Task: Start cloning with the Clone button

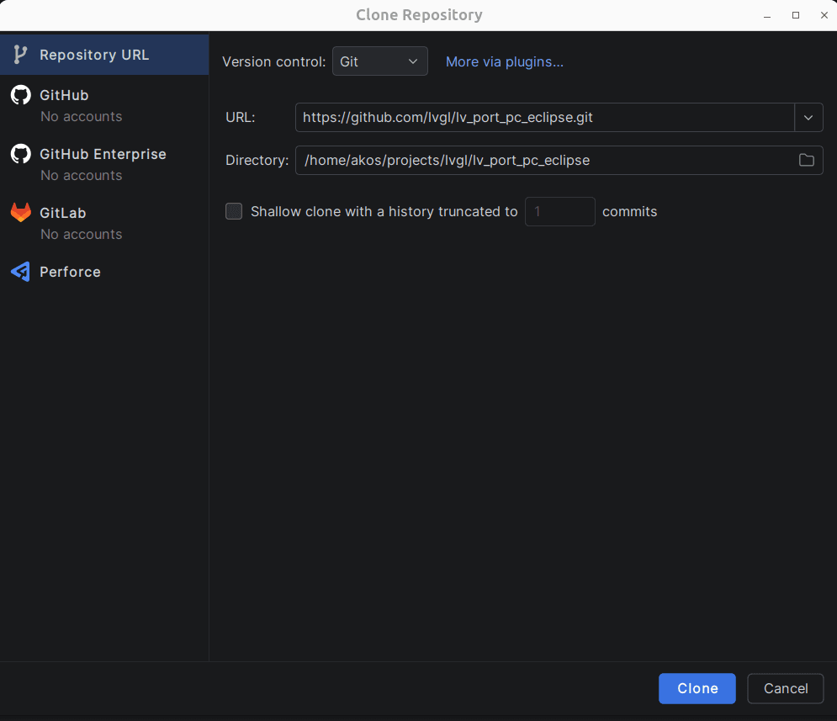Action: coord(697,688)
